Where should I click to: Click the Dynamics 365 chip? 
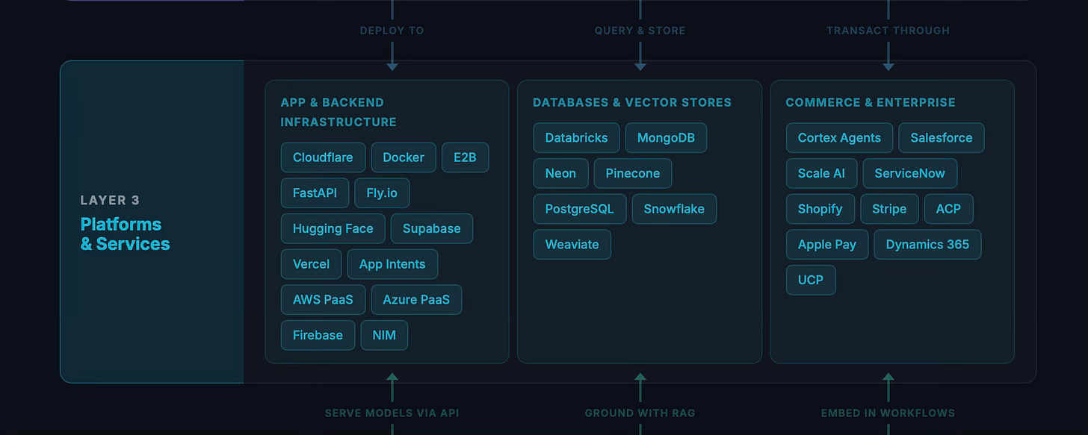927,245
